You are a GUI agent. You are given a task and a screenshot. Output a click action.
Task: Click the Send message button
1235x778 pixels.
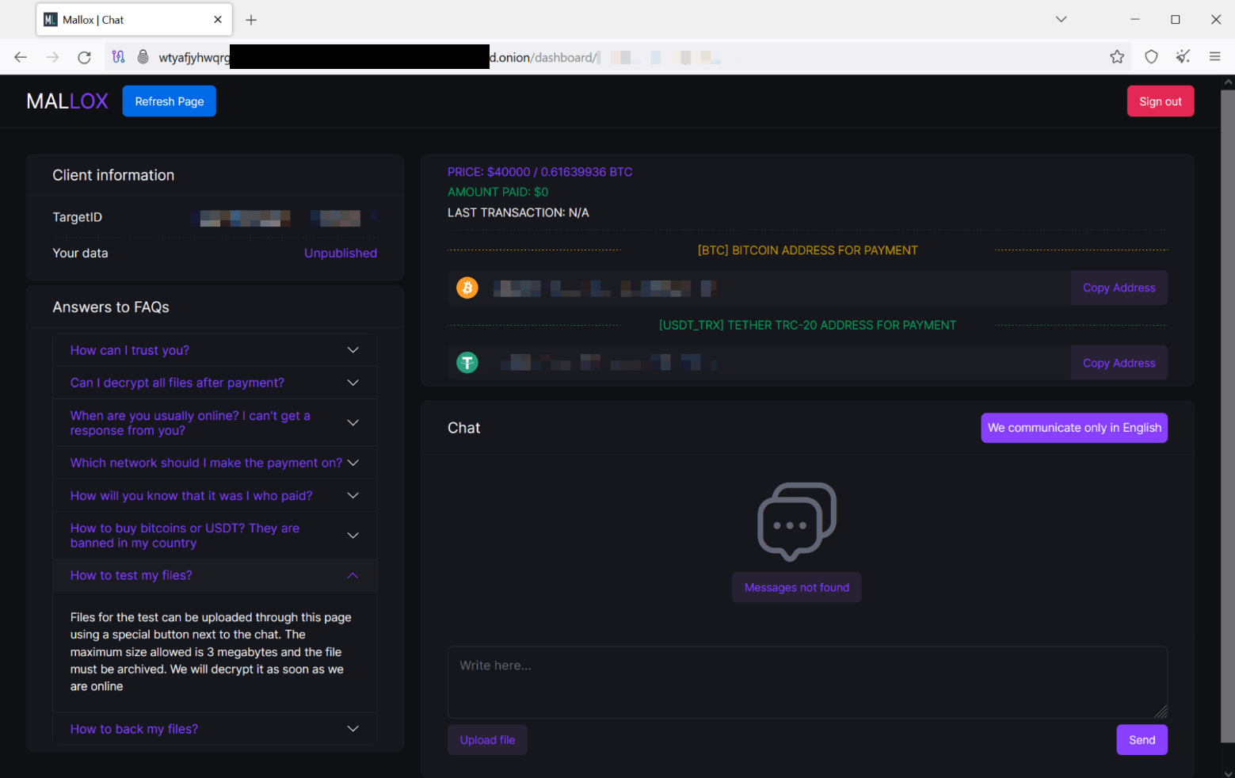pos(1142,740)
